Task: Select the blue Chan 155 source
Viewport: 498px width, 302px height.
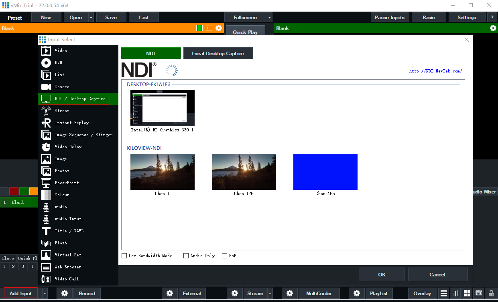Action: (325, 172)
